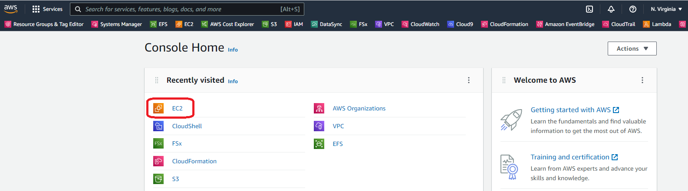Focus the services search field
The image size is (688, 191).
(x=187, y=9)
